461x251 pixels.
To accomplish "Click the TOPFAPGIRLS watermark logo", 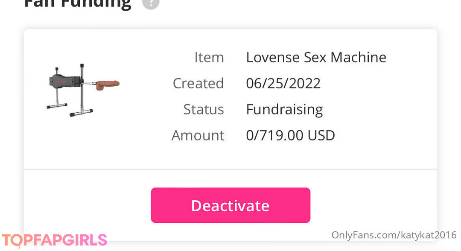I will (x=54, y=240).
